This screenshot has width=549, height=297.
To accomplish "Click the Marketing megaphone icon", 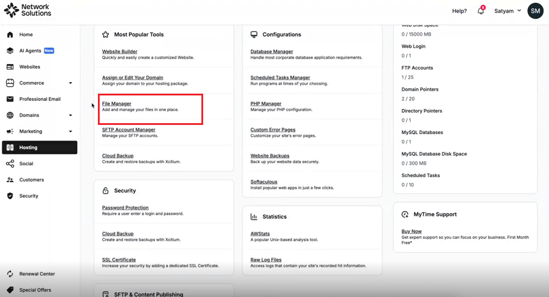I will (x=10, y=131).
